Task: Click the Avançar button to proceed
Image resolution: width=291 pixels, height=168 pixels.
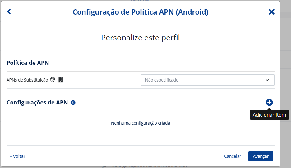Action: tap(261, 156)
